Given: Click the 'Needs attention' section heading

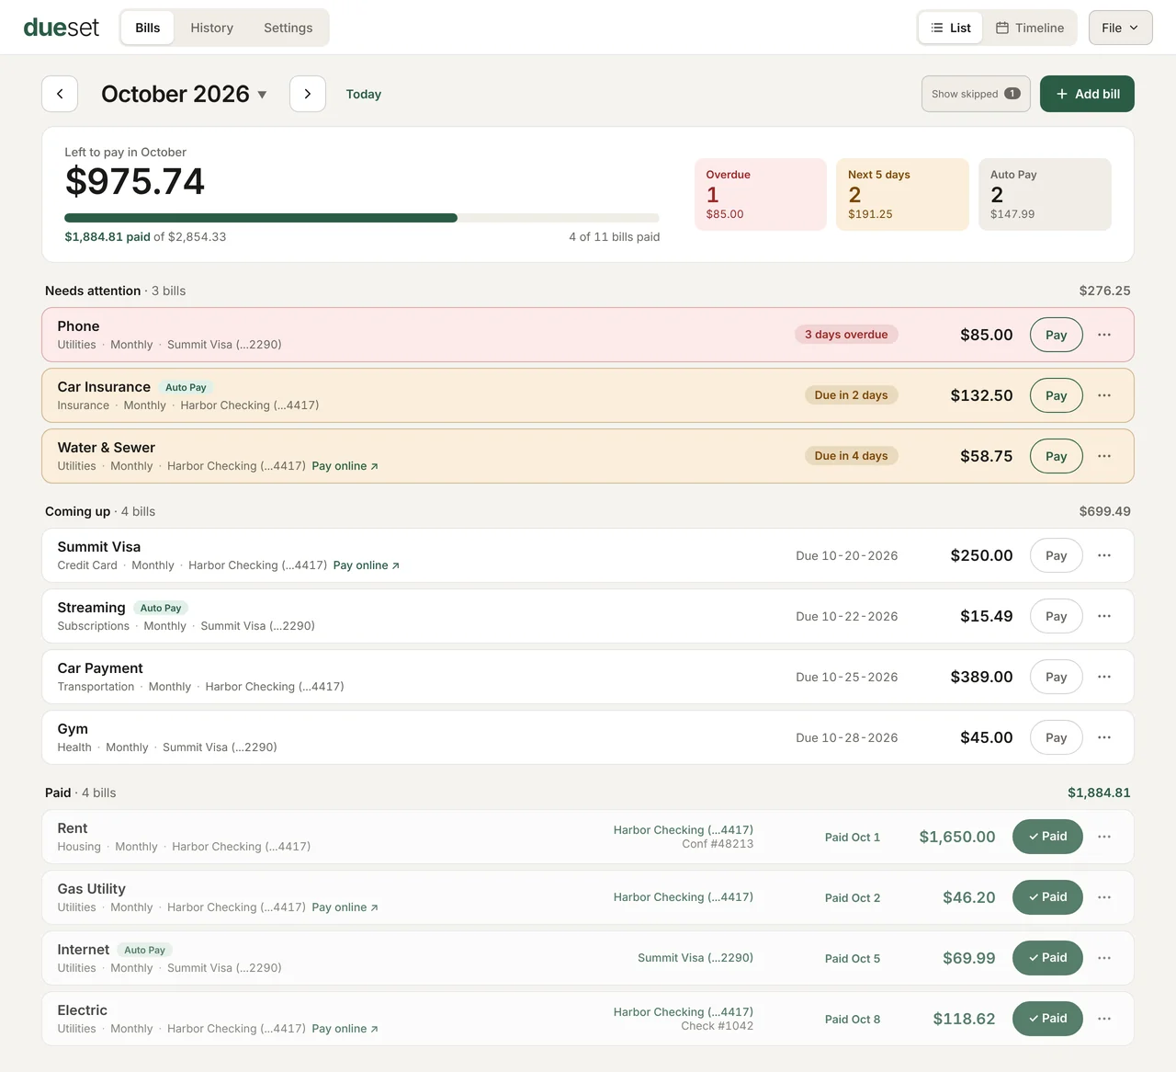Looking at the screenshot, I should click(x=93, y=291).
